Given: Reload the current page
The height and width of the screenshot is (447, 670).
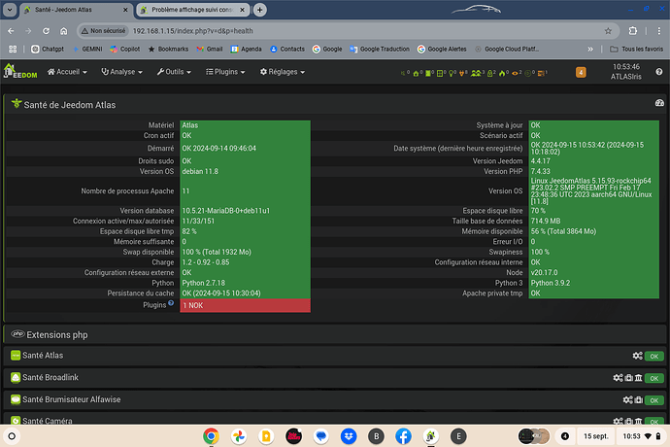Looking at the screenshot, I should 46,31.
